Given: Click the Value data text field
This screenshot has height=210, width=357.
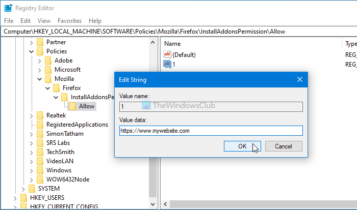Looking at the screenshot, I should (211, 131).
